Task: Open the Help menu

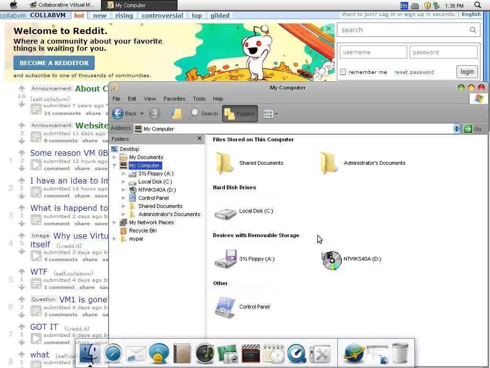Action: click(218, 99)
